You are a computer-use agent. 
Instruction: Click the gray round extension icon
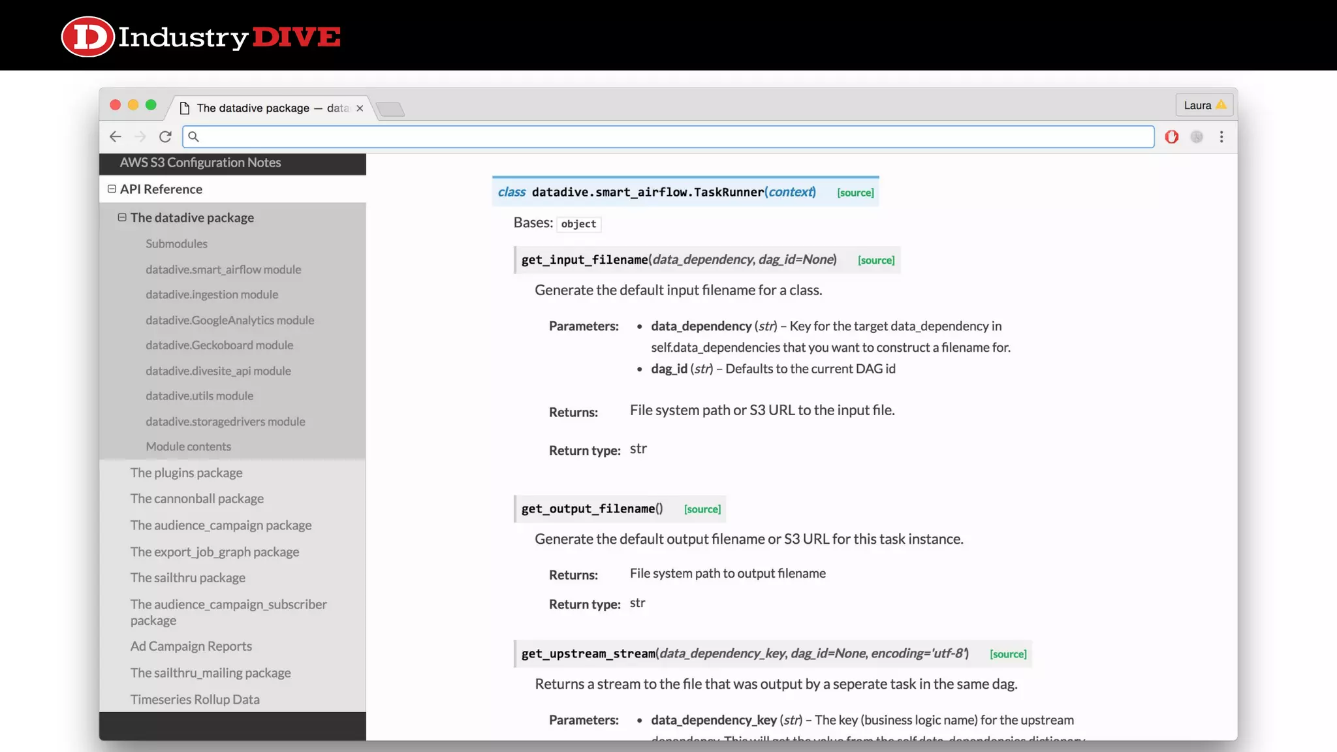tap(1197, 136)
